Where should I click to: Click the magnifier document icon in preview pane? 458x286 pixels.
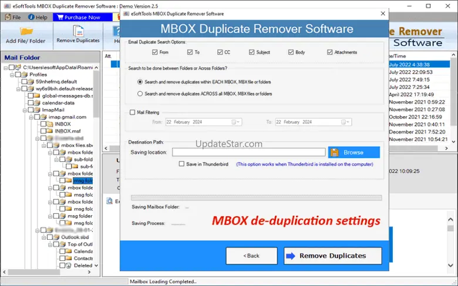(109, 201)
